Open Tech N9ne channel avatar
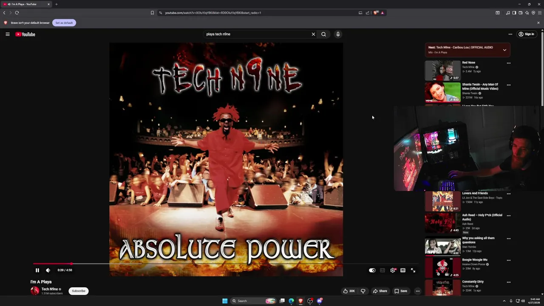This screenshot has width=544, height=306. [x=35, y=291]
